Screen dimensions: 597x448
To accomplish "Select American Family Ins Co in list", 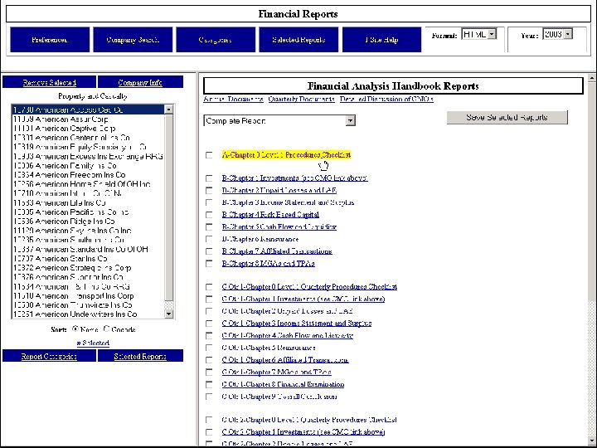I will point(89,165).
